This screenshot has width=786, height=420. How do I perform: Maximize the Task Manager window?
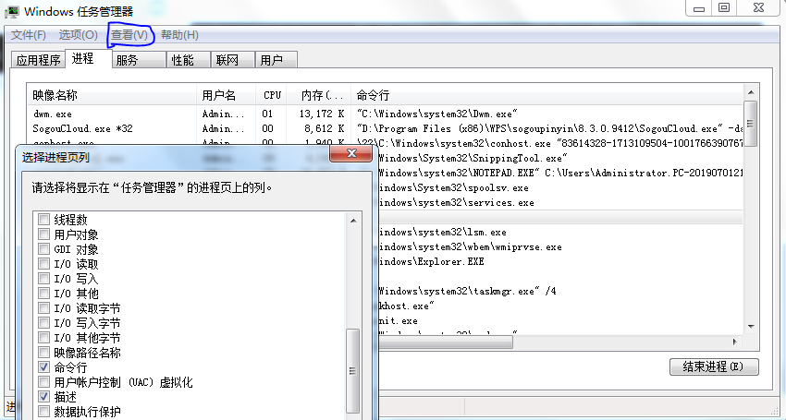click(724, 8)
